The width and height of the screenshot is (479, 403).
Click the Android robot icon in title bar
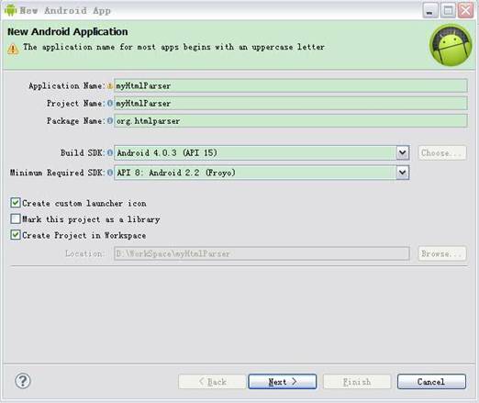point(10,10)
